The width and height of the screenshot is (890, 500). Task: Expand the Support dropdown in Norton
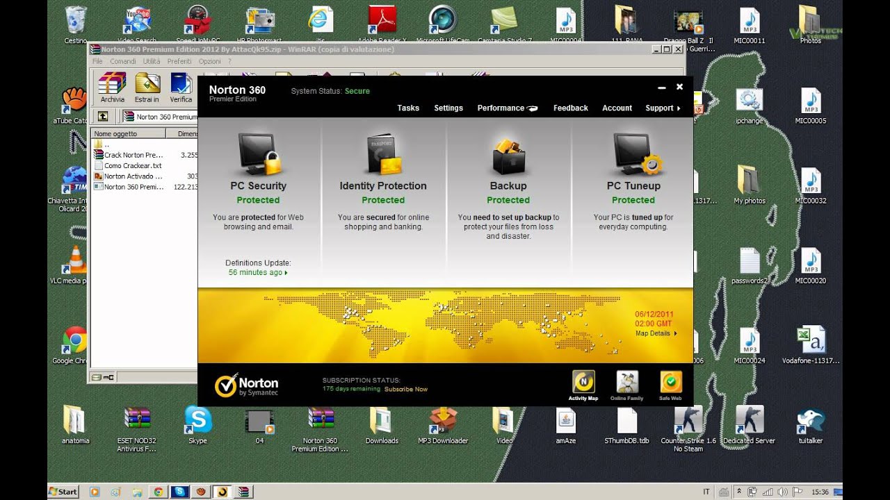(x=663, y=108)
